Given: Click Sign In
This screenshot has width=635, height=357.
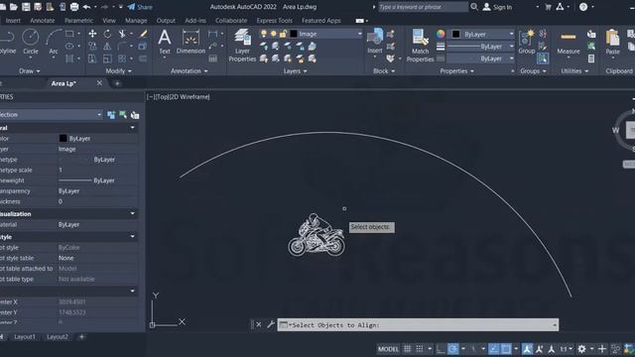Looking at the screenshot, I should pyautogui.click(x=498, y=7).
